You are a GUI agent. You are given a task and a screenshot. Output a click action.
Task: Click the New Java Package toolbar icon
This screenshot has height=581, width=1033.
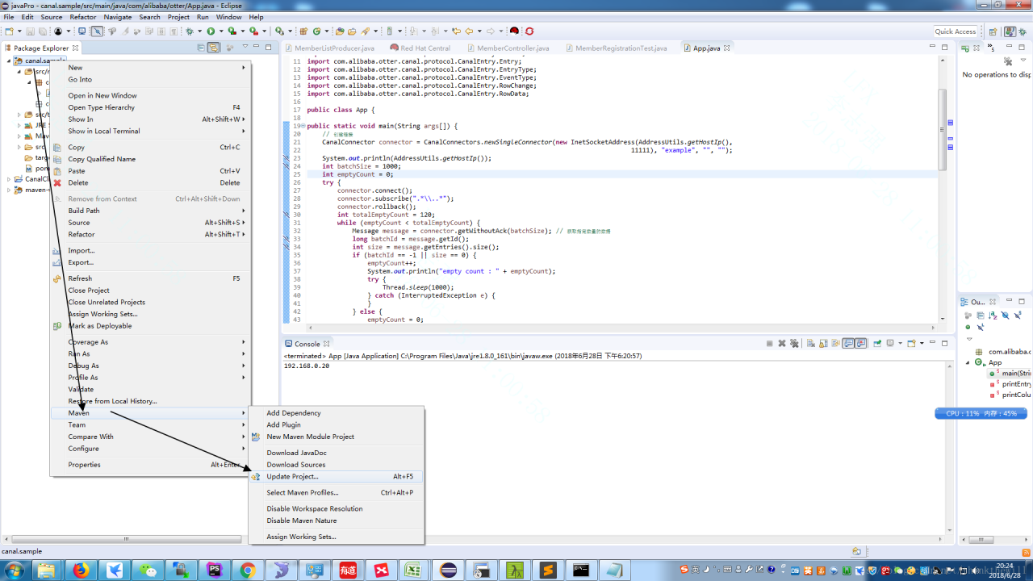coord(303,31)
